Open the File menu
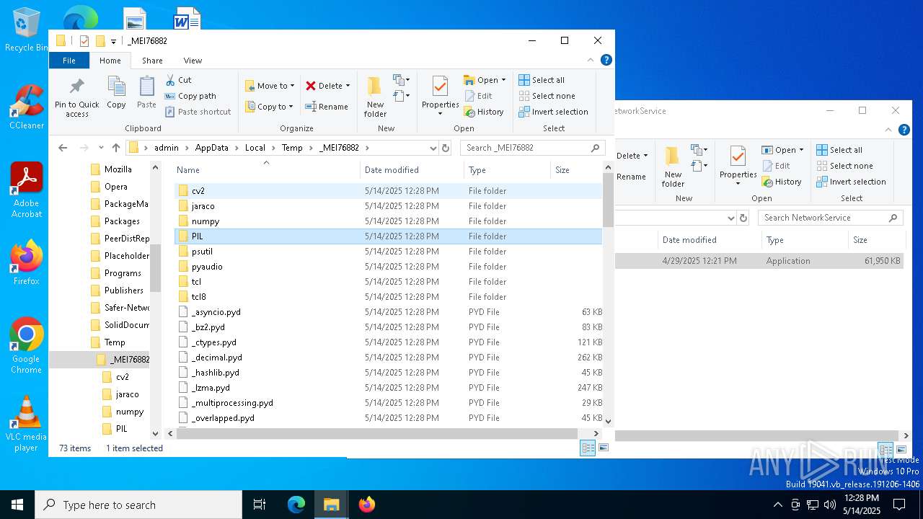Screen dimensions: 923x519 tap(69, 61)
